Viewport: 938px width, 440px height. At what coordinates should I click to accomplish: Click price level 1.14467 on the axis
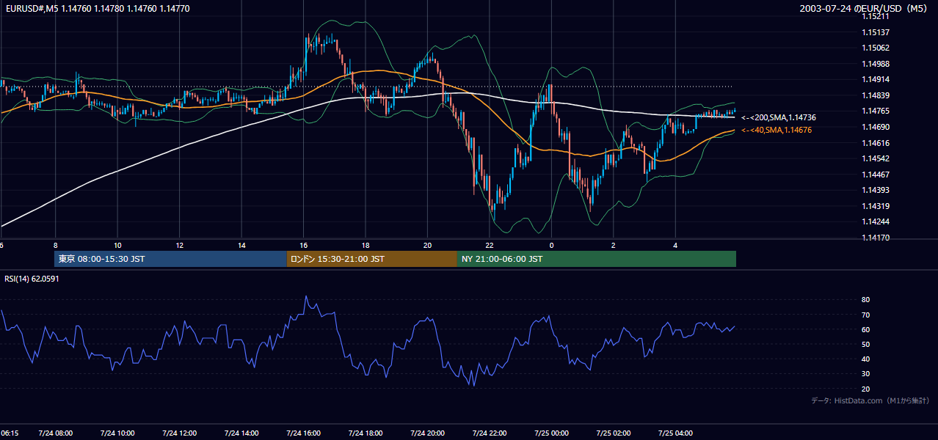[x=875, y=175]
